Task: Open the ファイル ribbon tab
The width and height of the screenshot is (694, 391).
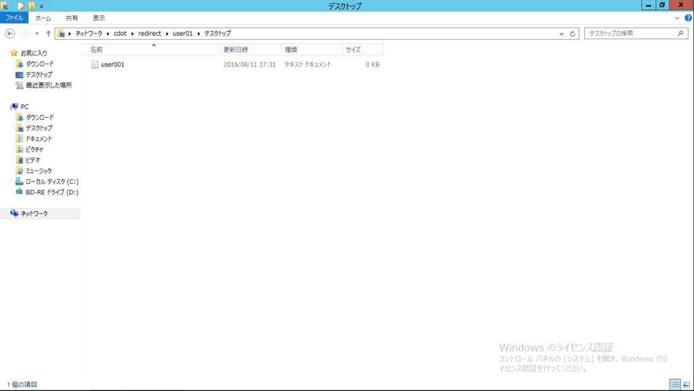Action: tap(14, 18)
